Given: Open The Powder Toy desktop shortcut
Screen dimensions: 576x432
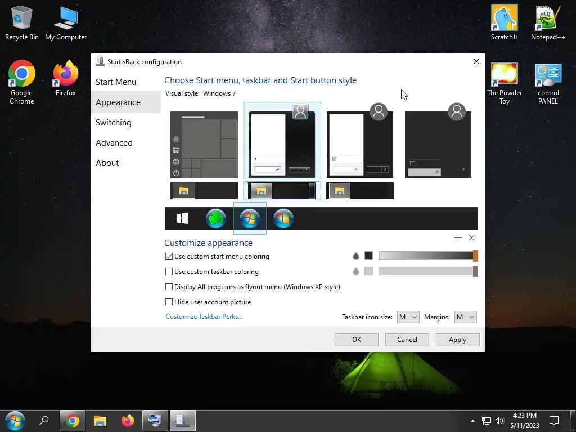Looking at the screenshot, I should click(x=505, y=84).
